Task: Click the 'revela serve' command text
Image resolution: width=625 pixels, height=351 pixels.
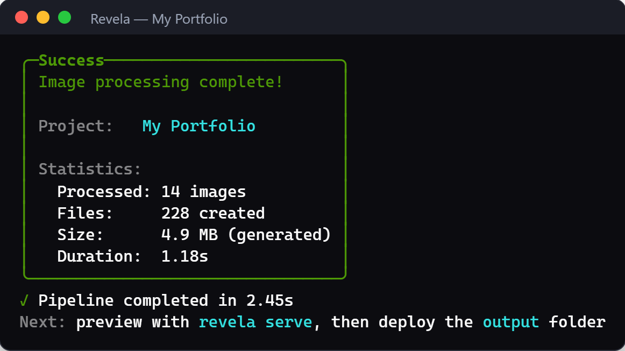Action: (255, 322)
